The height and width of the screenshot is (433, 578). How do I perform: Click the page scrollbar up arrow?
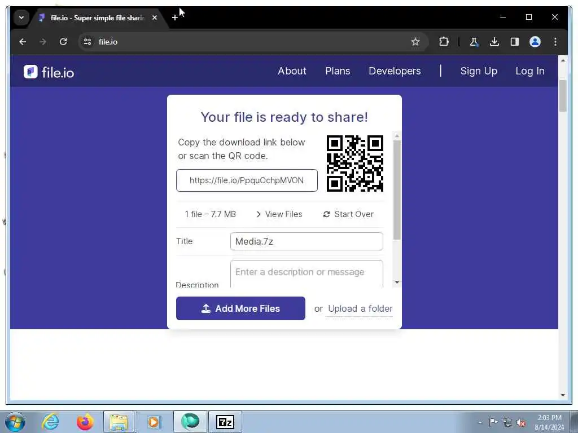tap(563, 60)
